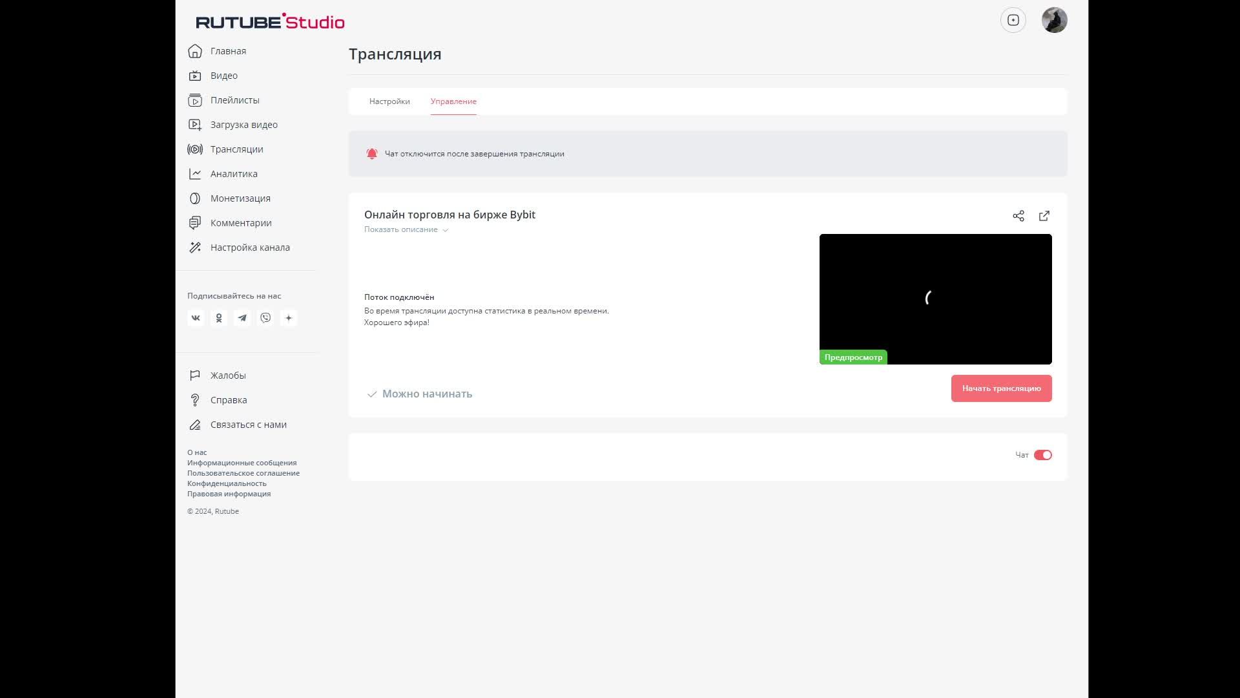Click the Справка question mark icon
The image size is (1240, 698).
195,400
